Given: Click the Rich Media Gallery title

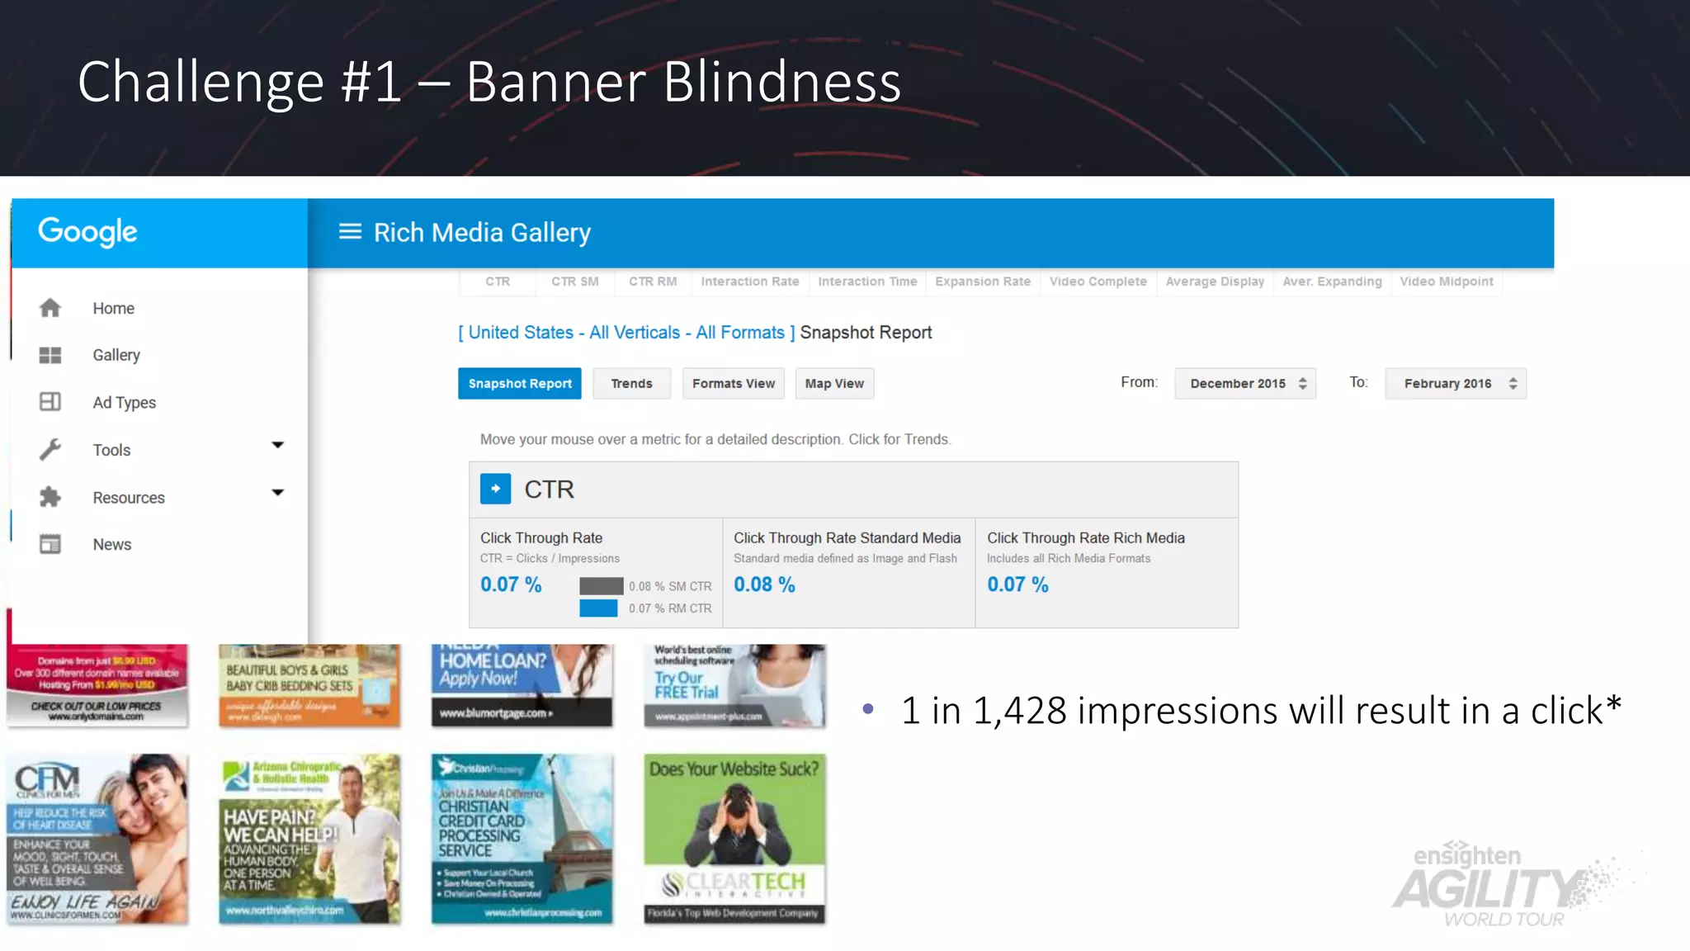Looking at the screenshot, I should [482, 233].
